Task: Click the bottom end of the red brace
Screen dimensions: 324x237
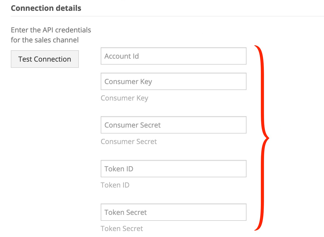Action: (255, 230)
